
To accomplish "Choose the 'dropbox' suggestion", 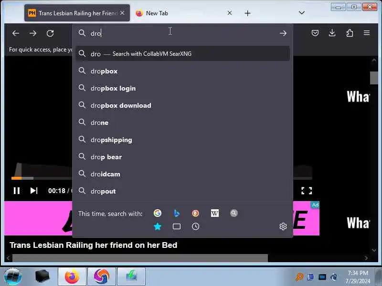I will coord(183,71).
